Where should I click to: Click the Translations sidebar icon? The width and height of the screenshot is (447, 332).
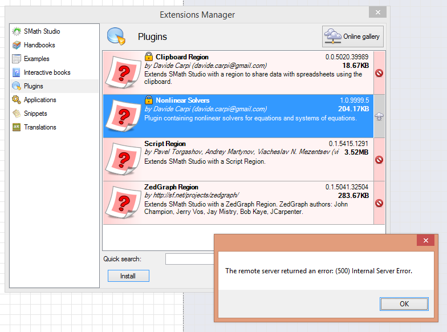tap(17, 127)
